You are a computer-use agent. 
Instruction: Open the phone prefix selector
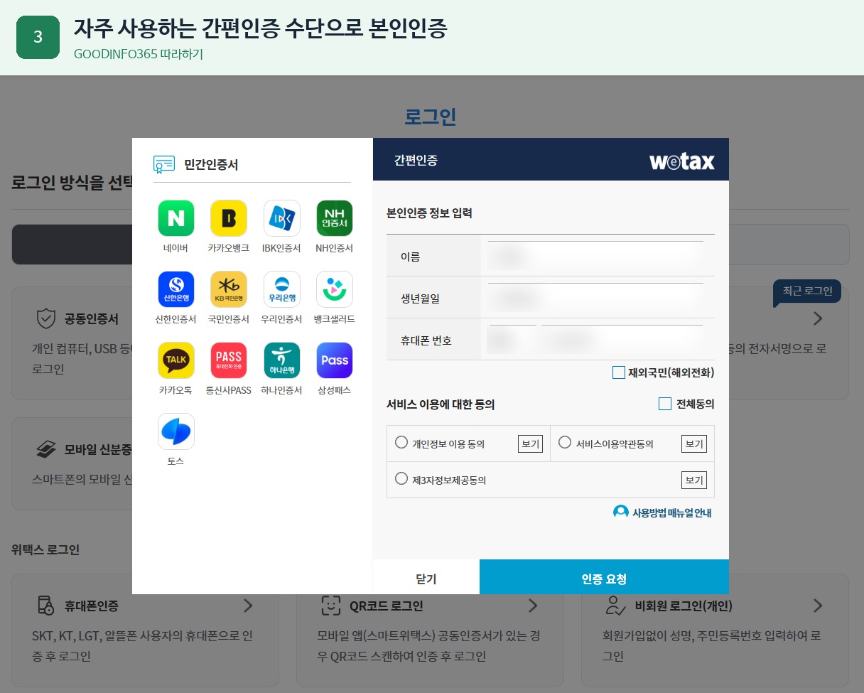[x=512, y=340]
